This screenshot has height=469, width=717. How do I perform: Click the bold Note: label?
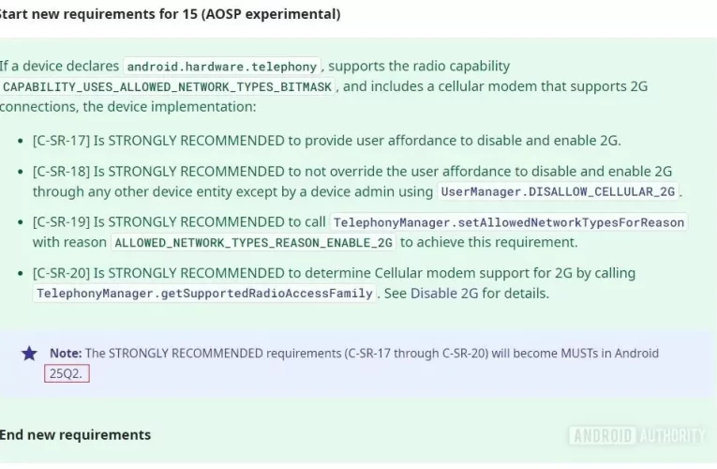(x=66, y=354)
